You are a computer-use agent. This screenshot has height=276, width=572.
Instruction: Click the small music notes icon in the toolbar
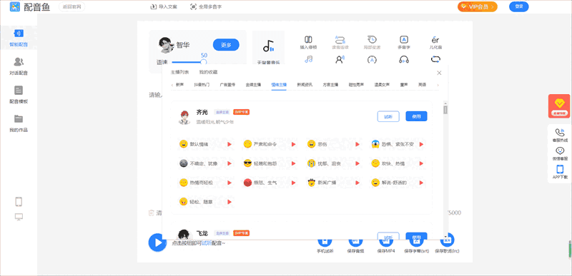pyautogui.click(x=309, y=59)
